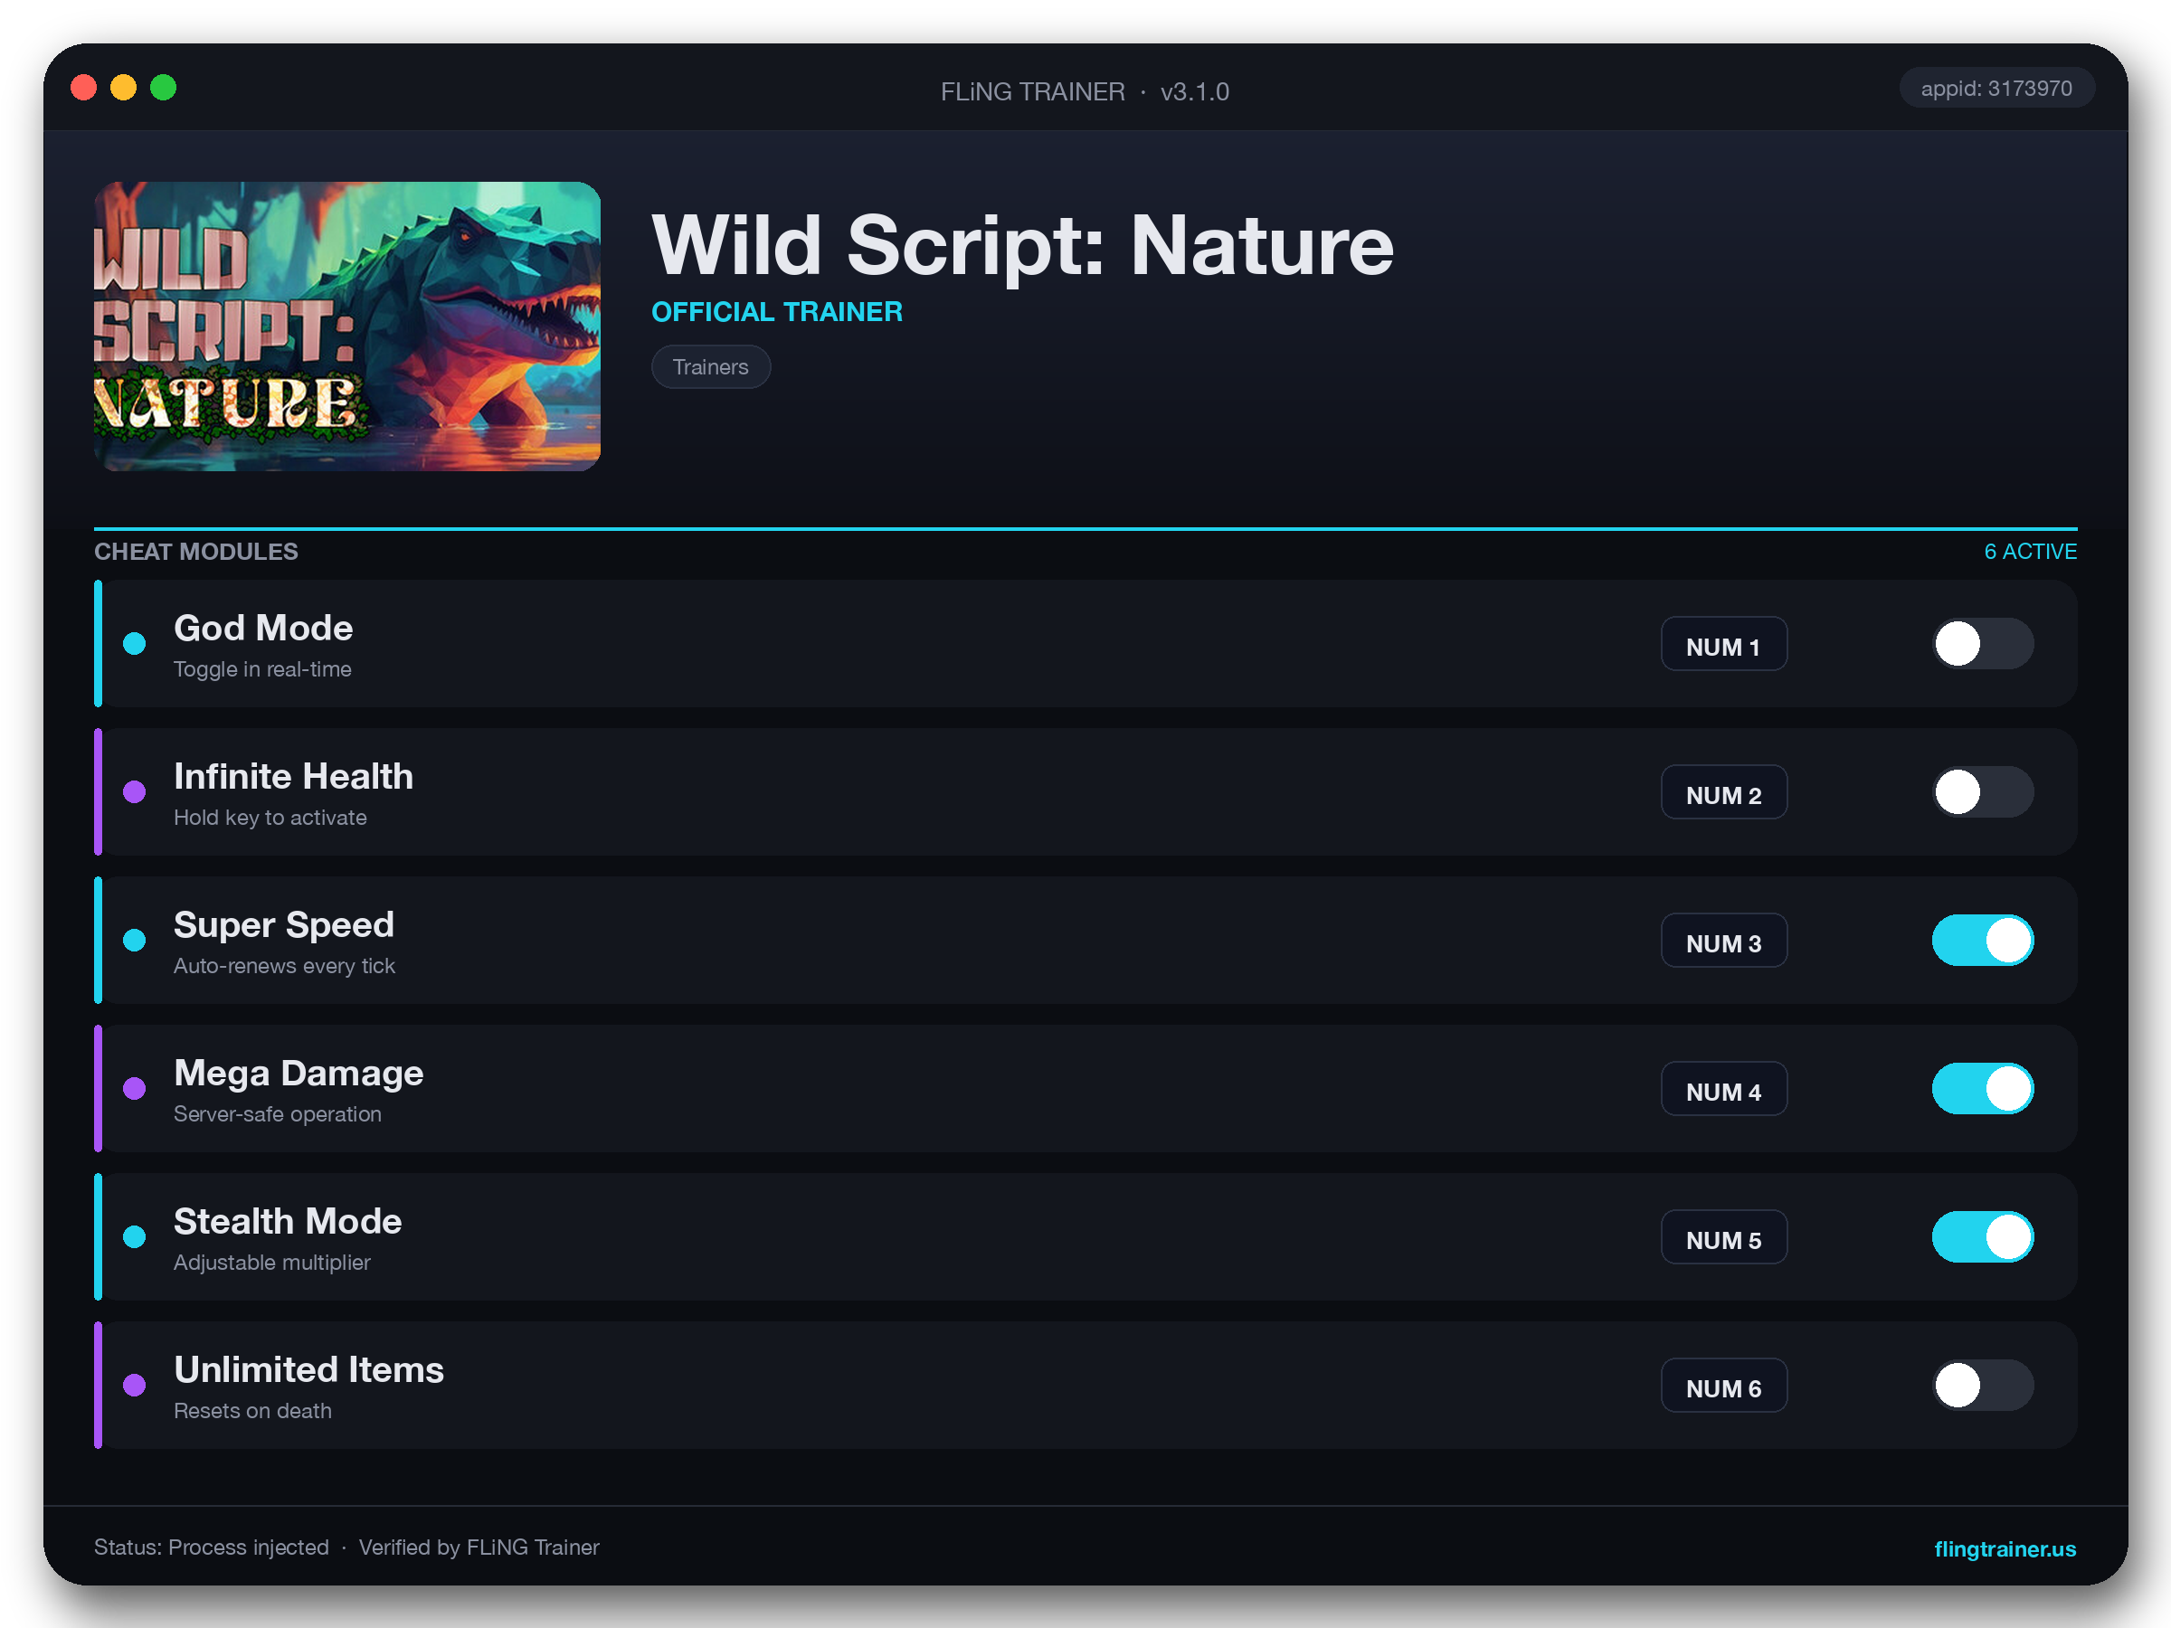Click the Unlimited Items module title
The image size is (2171, 1628).
309,1370
